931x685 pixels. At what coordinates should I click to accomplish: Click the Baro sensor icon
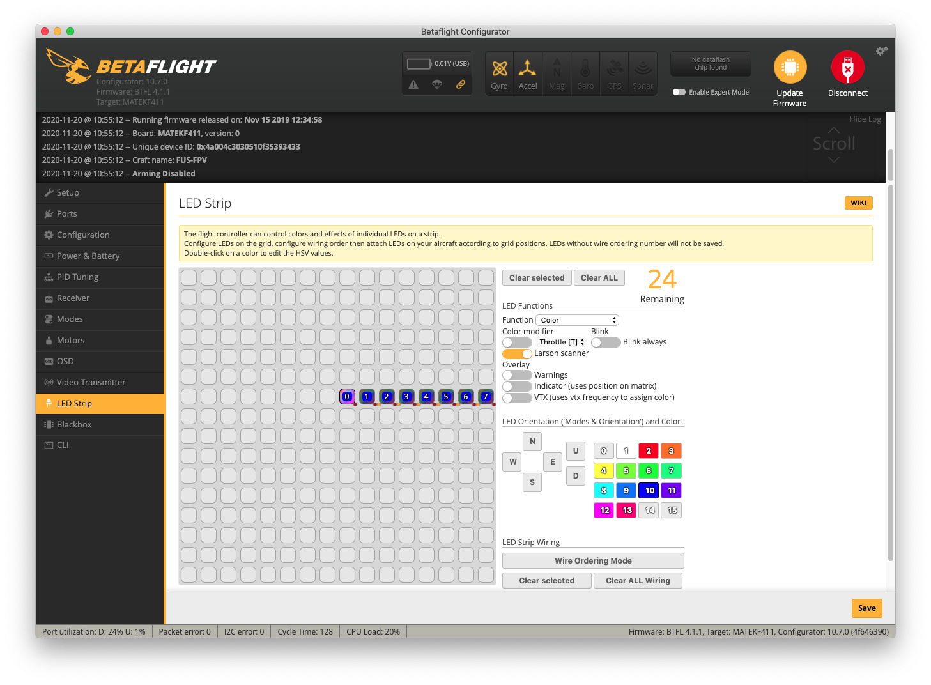pyautogui.click(x=585, y=73)
